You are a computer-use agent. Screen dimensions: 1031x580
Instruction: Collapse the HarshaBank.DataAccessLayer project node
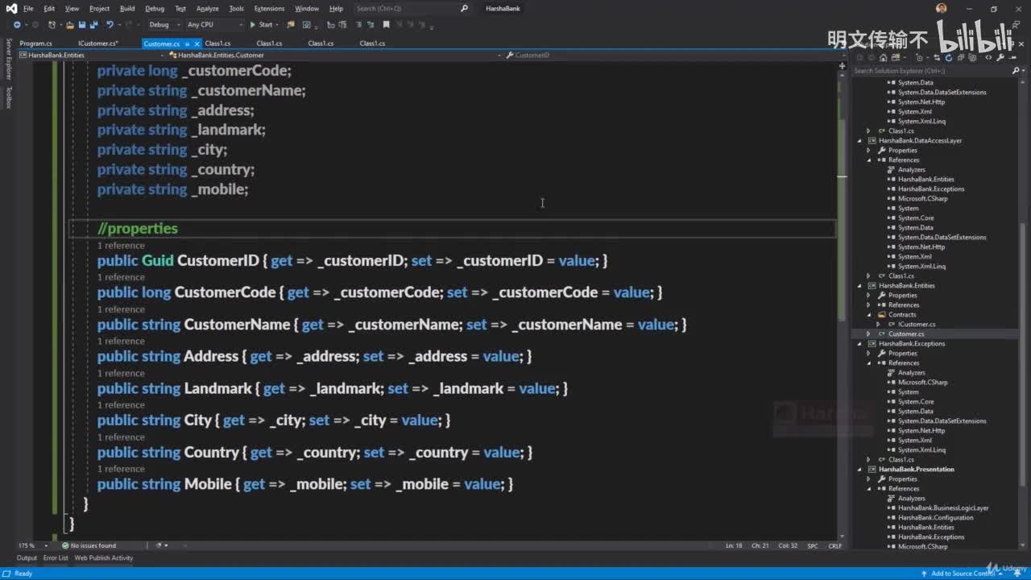click(x=859, y=141)
